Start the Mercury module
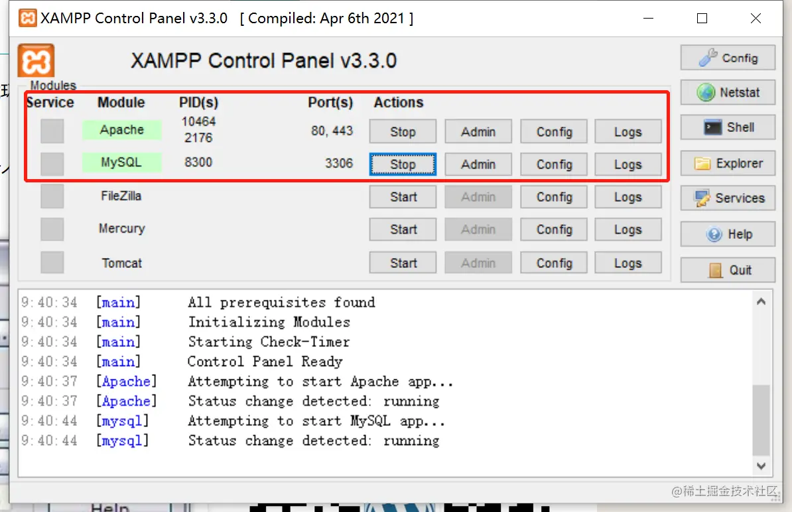 (x=403, y=229)
